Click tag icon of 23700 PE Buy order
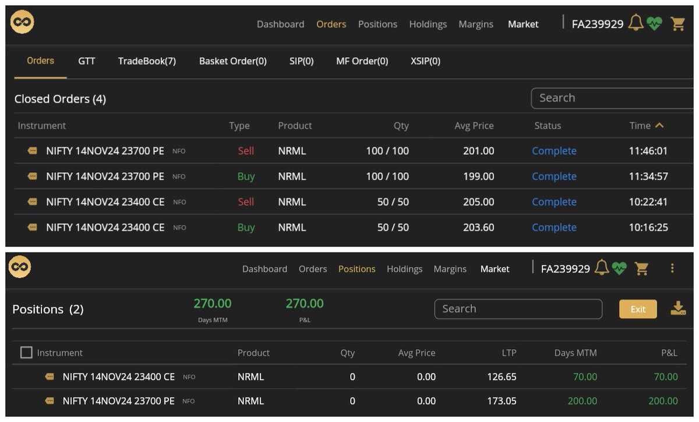 point(32,176)
